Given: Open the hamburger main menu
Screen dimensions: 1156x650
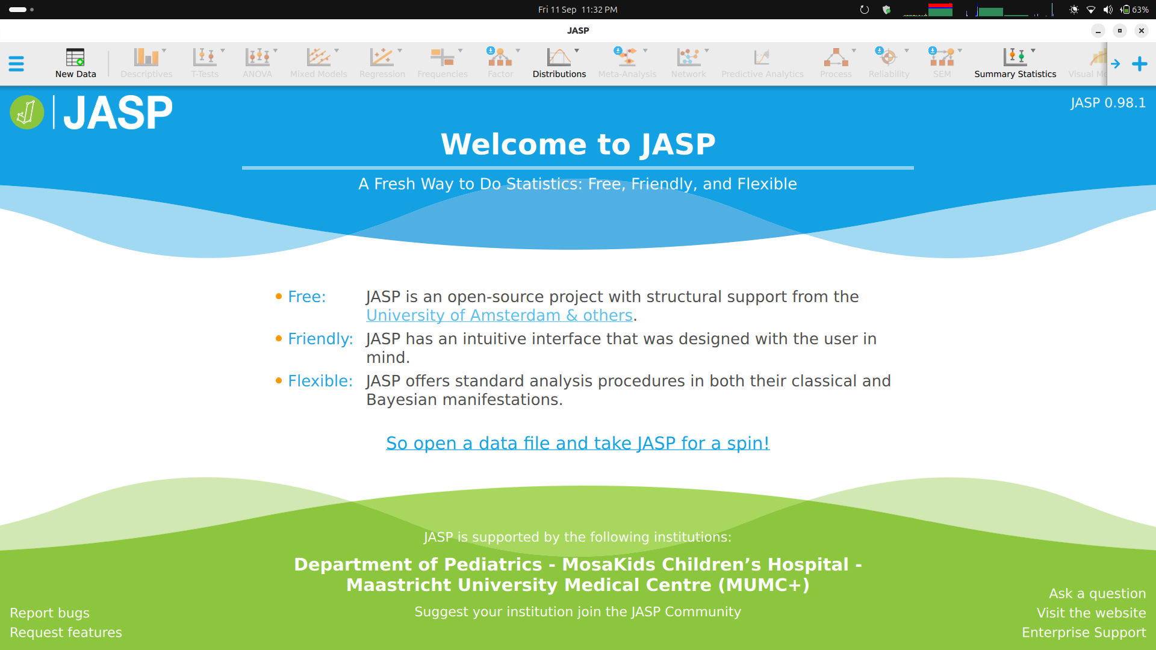Looking at the screenshot, I should [x=16, y=64].
